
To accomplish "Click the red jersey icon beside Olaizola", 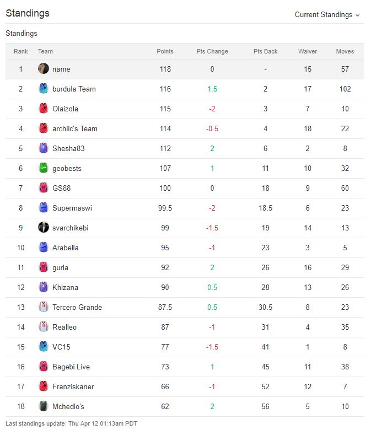I will coord(44,109).
